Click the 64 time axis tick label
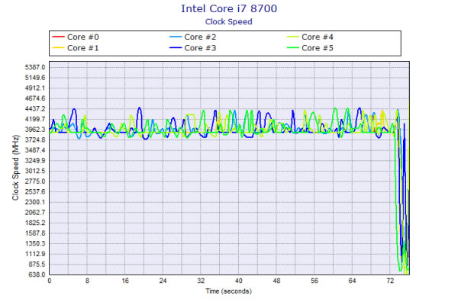The image size is (458, 305). coord(352,281)
